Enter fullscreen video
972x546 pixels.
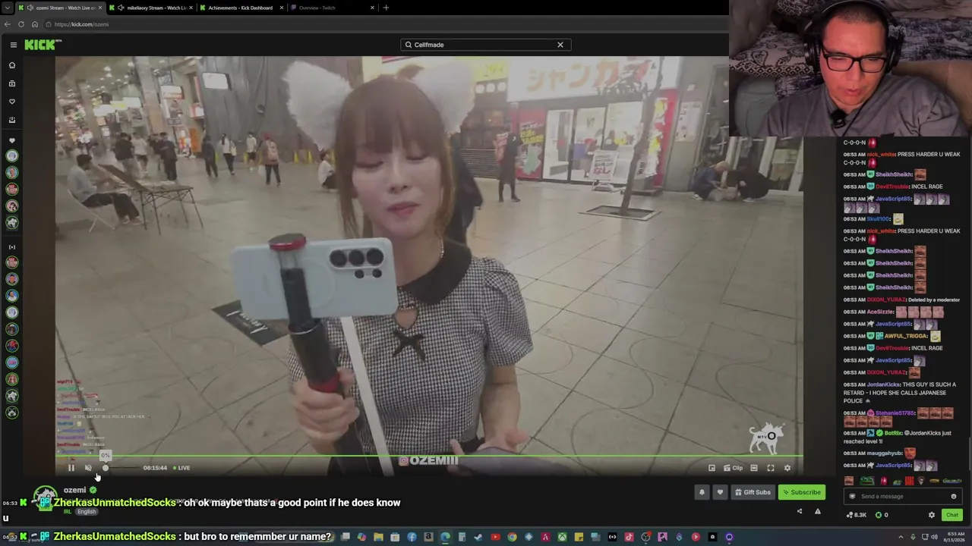coord(771,468)
